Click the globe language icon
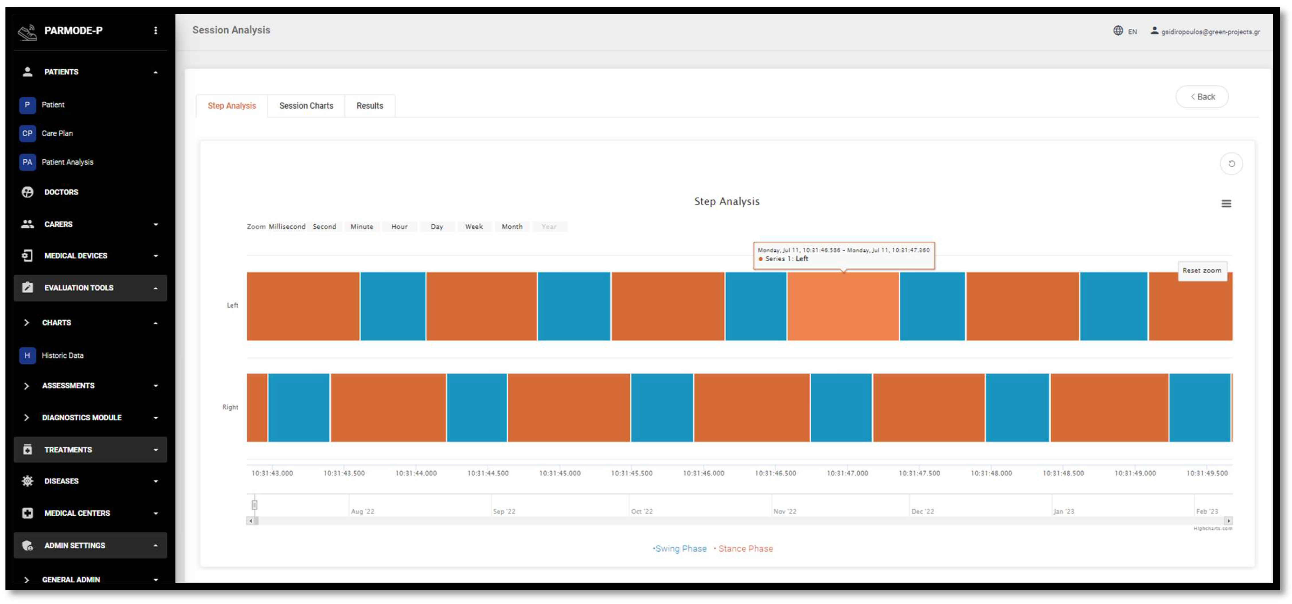Image resolution: width=1292 pixels, height=604 pixels. pyautogui.click(x=1118, y=31)
